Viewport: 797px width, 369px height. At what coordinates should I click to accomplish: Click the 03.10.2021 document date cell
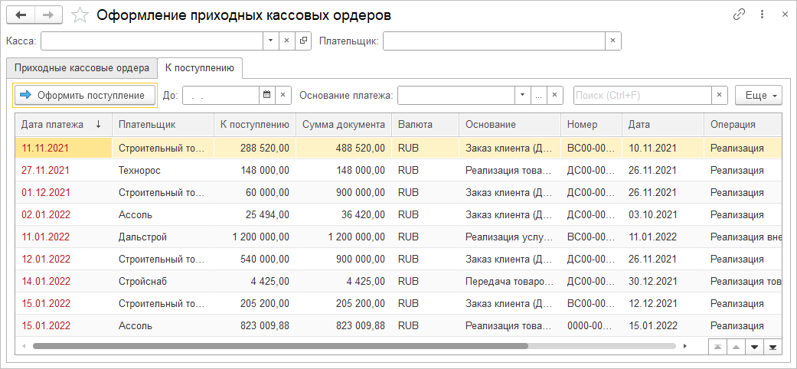[663, 214]
